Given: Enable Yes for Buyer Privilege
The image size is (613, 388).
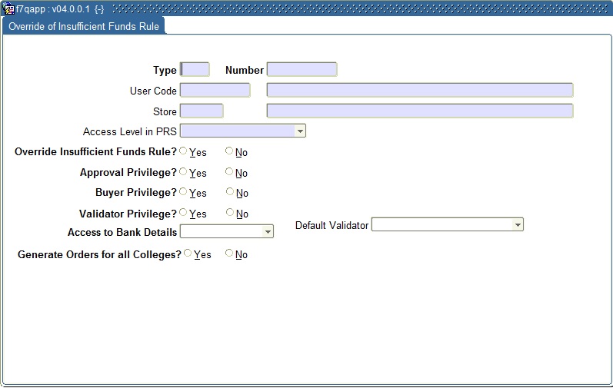Looking at the screenshot, I should click(184, 192).
